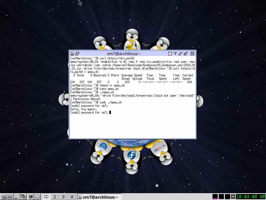The height and width of the screenshot is (200, 266).
Task: Click the mailbox status icon in tray
Action: [233, 197]
